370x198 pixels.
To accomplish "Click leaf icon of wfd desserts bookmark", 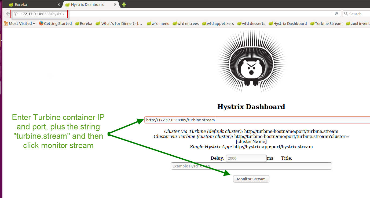I will click(239, 24).
